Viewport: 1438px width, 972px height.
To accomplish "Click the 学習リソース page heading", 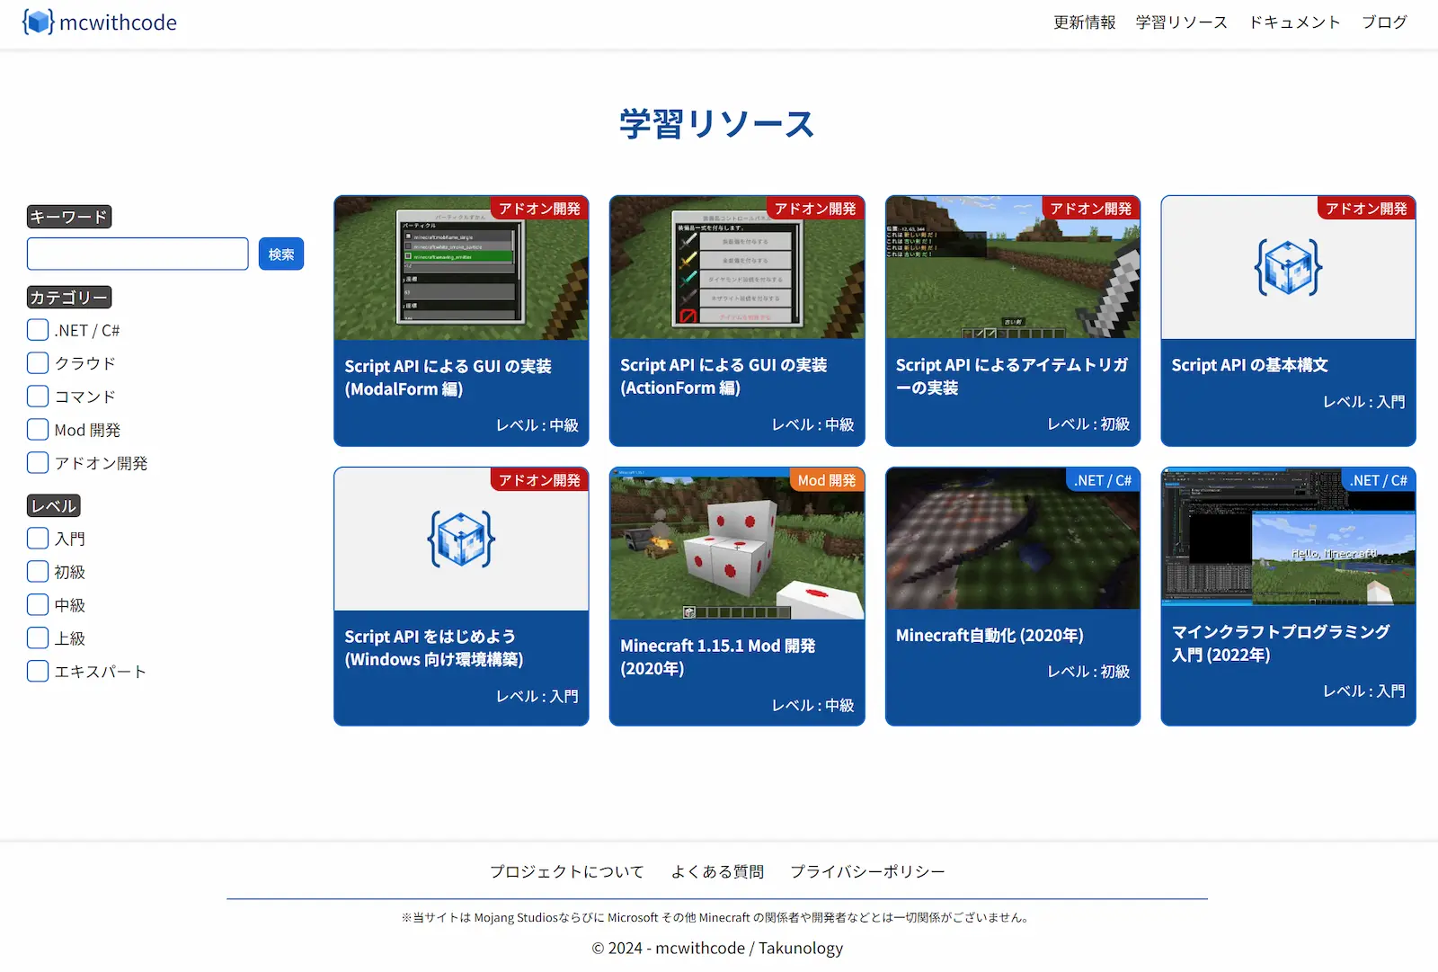I will 717,123.
